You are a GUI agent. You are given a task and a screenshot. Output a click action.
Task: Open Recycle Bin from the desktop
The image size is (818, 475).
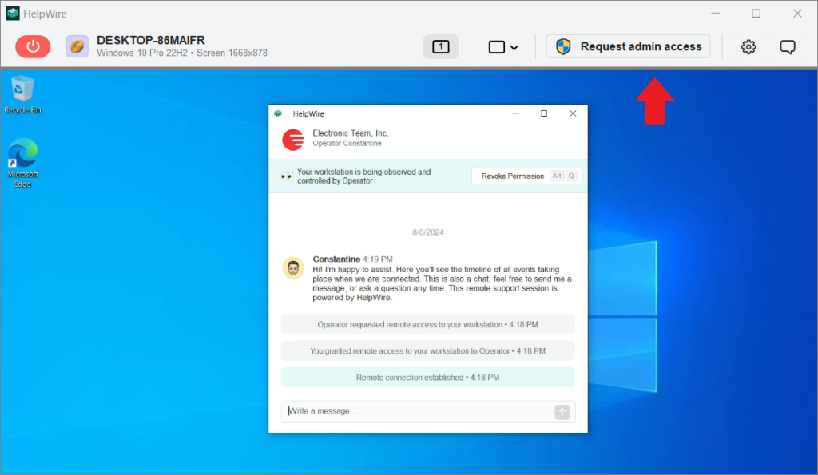coord(22,90)
